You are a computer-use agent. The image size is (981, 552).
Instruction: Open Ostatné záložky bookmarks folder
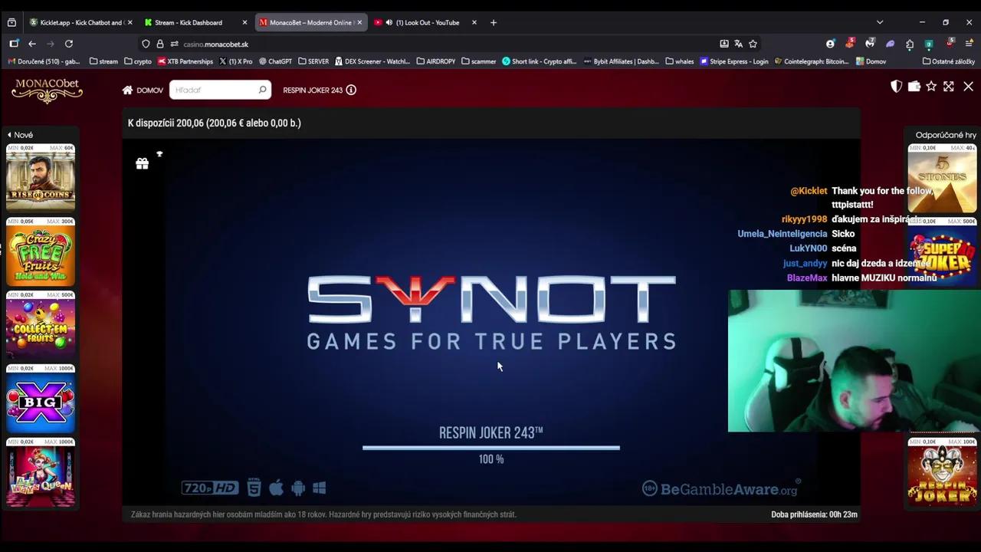(949, 61)
